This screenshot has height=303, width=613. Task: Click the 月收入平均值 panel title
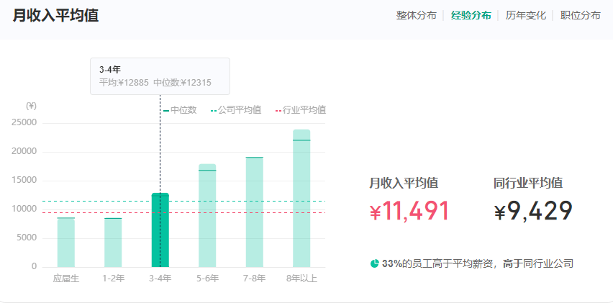(x=55, y=15)
